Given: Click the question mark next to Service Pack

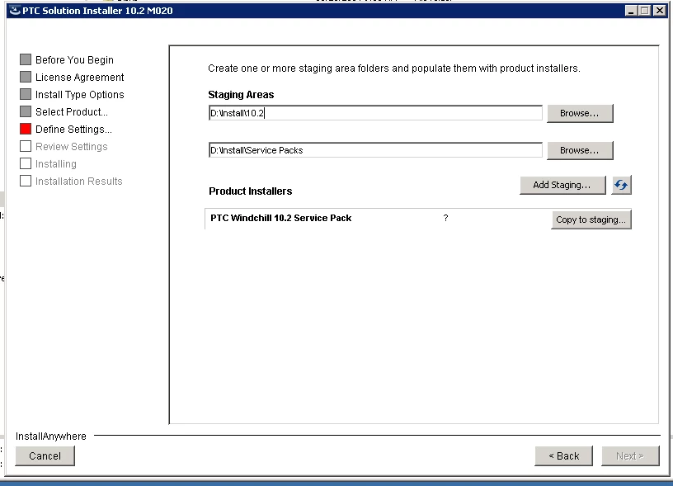Looking at the screenshot, I should click(445, 218).
